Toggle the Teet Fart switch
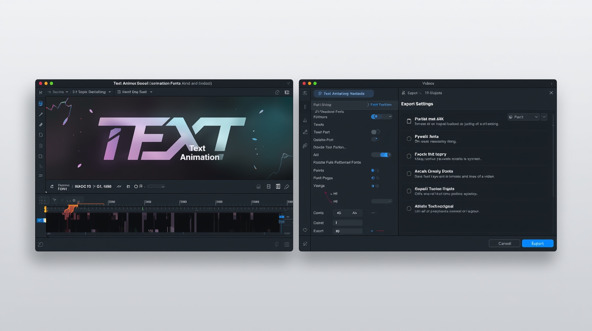 pos(375,132)
